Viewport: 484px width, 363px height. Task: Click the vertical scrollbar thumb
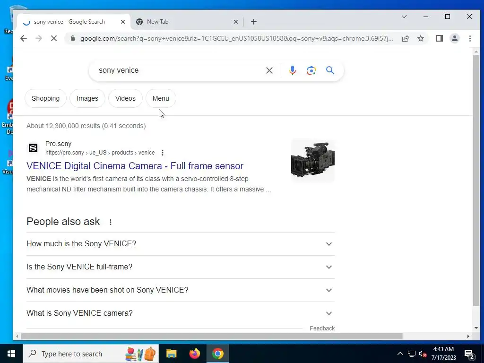tap(476, 181)
